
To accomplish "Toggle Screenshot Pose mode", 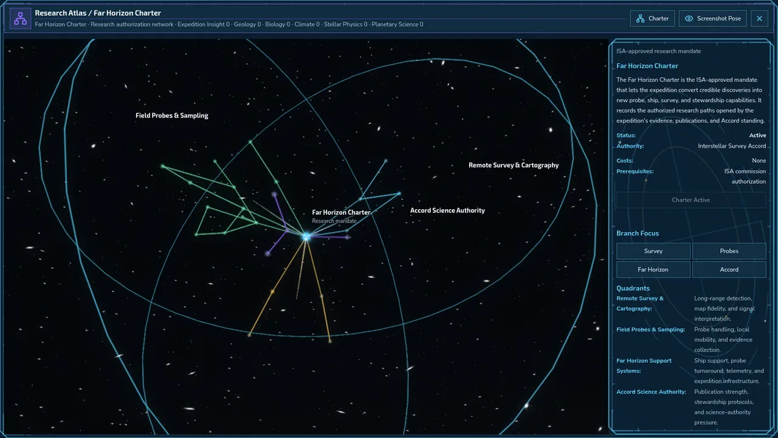I will coord(713,19).
